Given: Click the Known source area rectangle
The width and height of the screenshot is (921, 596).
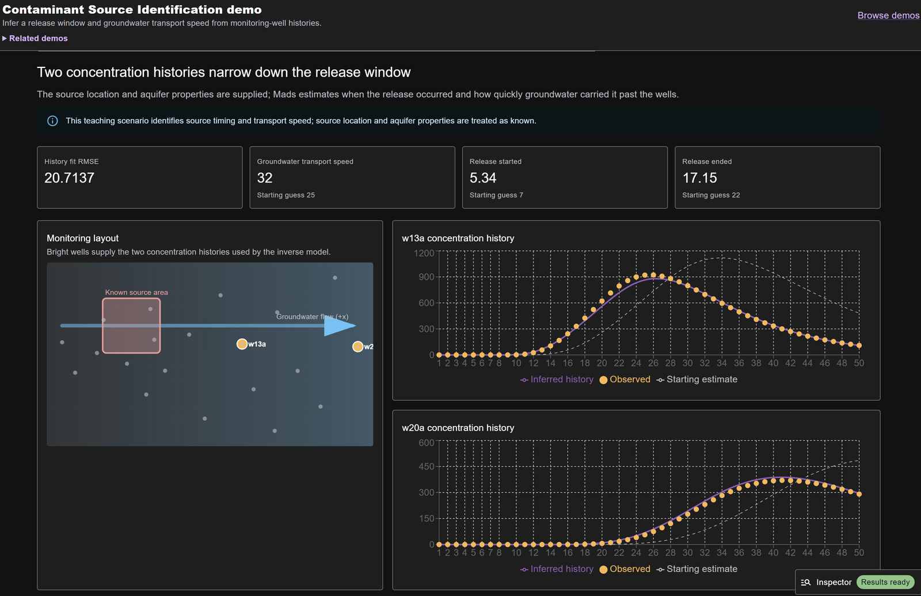Looking at the screenshot, I should click(131, 325).
